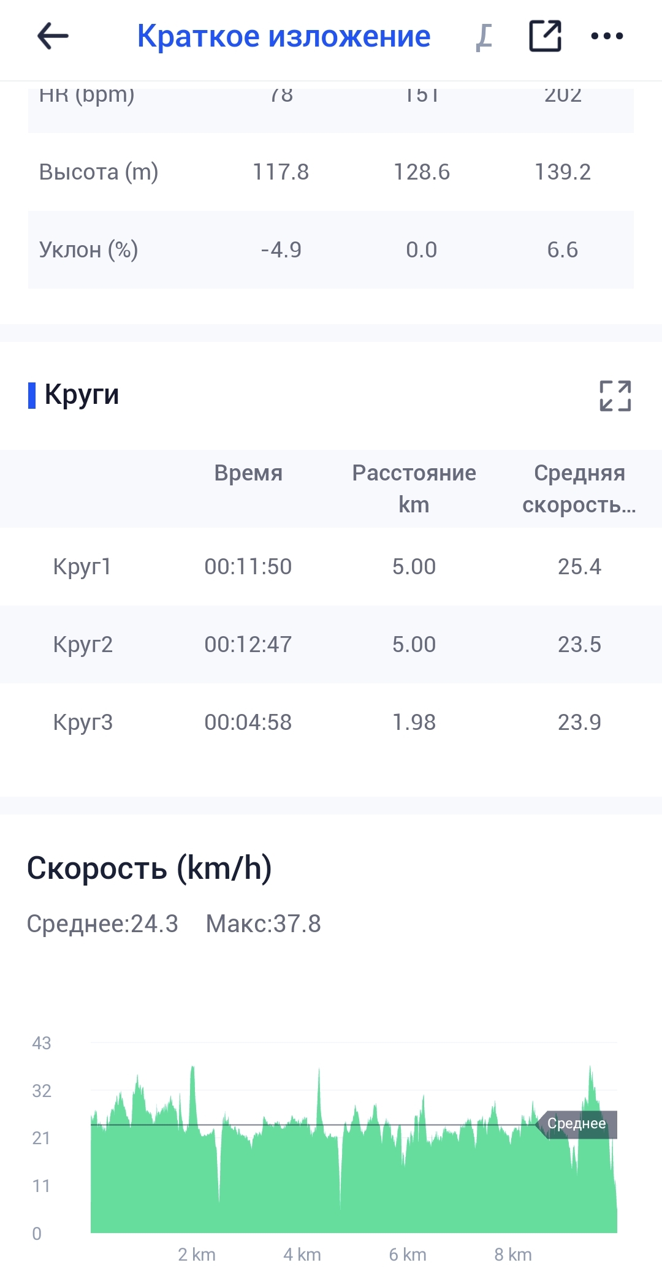Select the Круг3 lap row label
The height and width of the screenshot is (1287, 662).
[83, 723]
